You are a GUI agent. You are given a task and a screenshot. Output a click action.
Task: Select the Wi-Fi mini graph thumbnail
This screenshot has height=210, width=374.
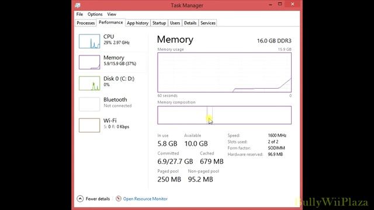click(89, 125)
